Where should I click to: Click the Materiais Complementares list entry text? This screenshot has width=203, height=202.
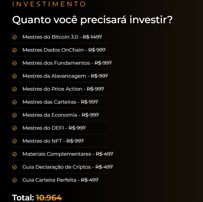click(x=57, y=154)
